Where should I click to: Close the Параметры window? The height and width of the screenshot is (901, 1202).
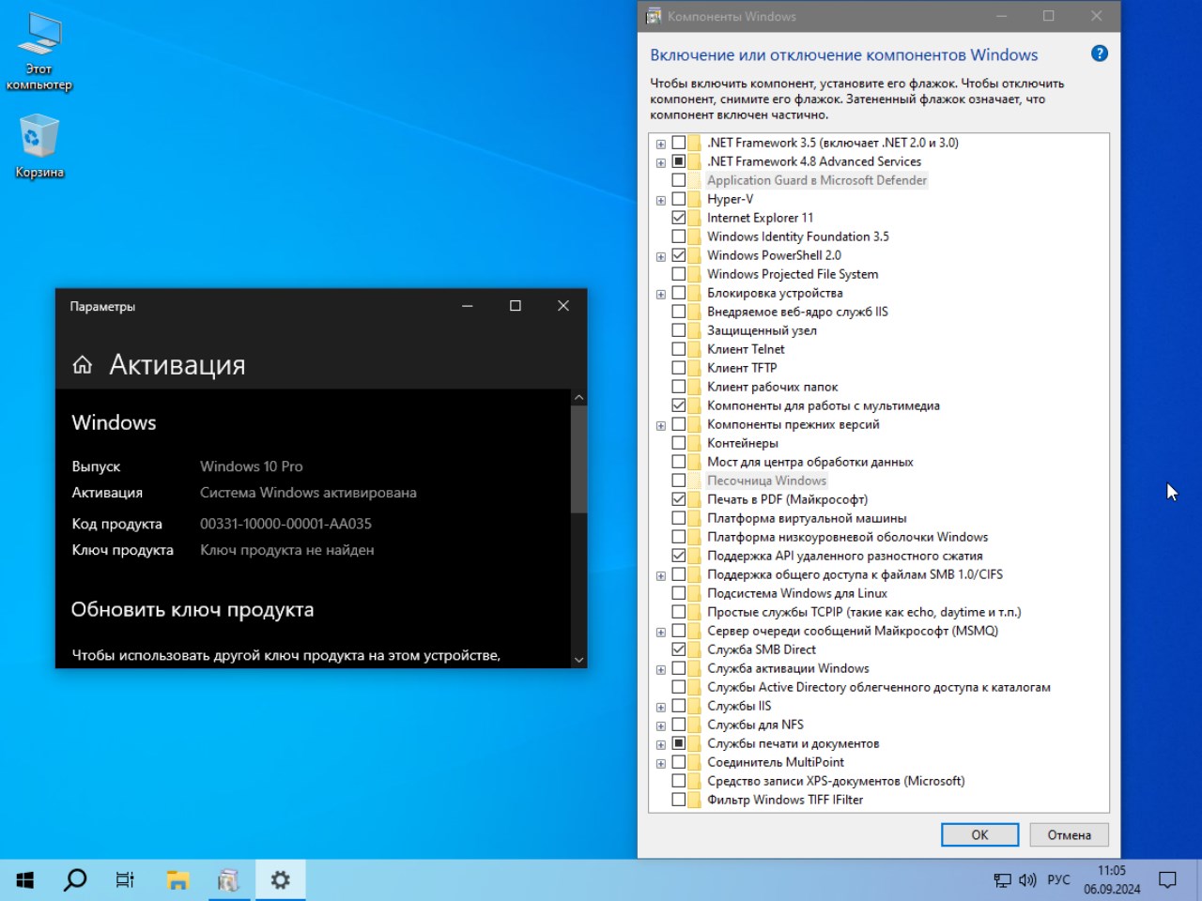click(563, 306)
